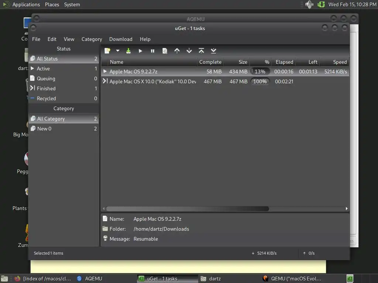Open the View menu
The width and height of the screenshot is (378, 283).
pos(69,39)
